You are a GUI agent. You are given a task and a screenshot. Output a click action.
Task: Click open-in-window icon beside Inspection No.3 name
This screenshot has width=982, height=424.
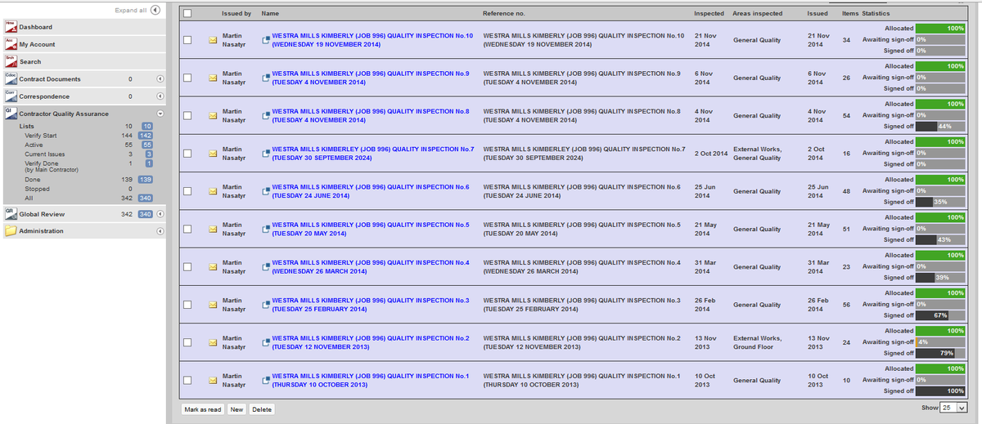pos(266,306)
